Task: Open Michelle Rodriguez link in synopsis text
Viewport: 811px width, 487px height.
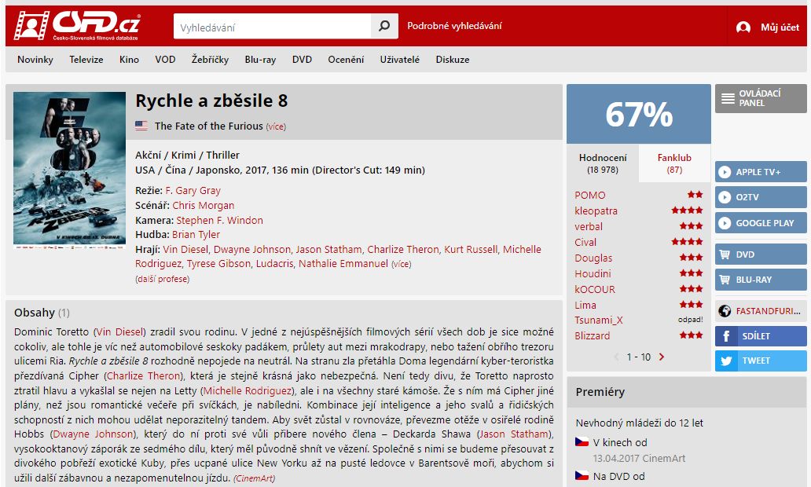Action: tap(248, 390)
